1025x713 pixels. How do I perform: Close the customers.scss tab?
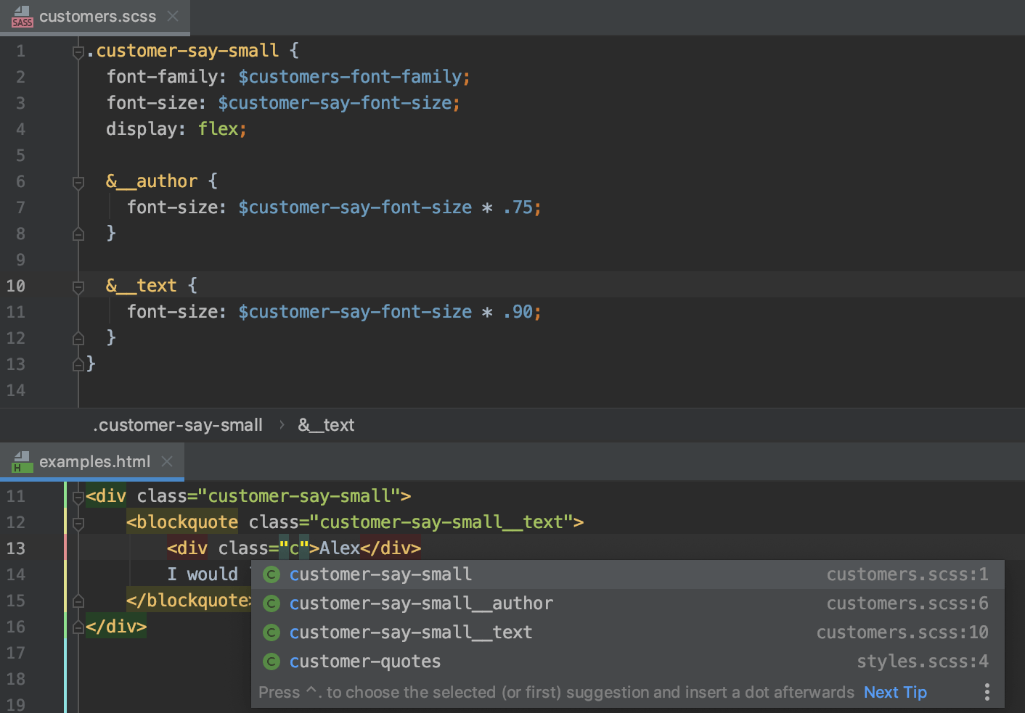173,16
